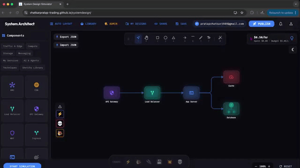Click the plug icon in bottom CHAOS bar
This screenshot has height=168, width=300.
pos(149,162)
